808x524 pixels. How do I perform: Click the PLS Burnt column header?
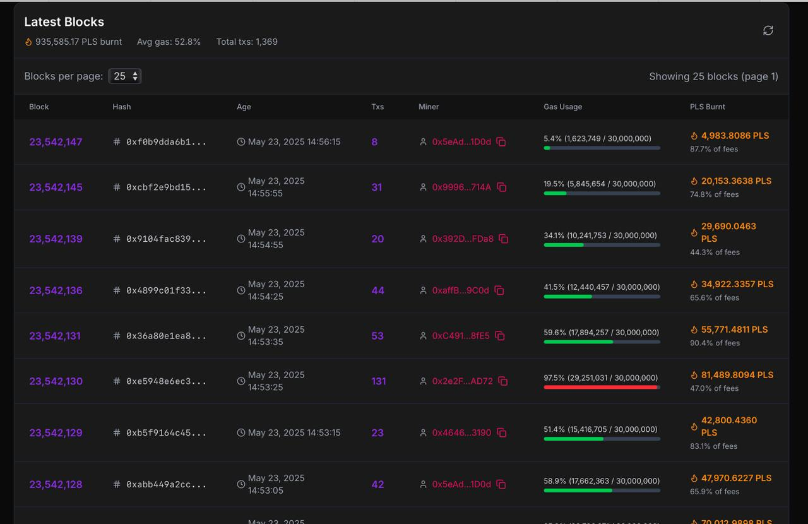707,107
